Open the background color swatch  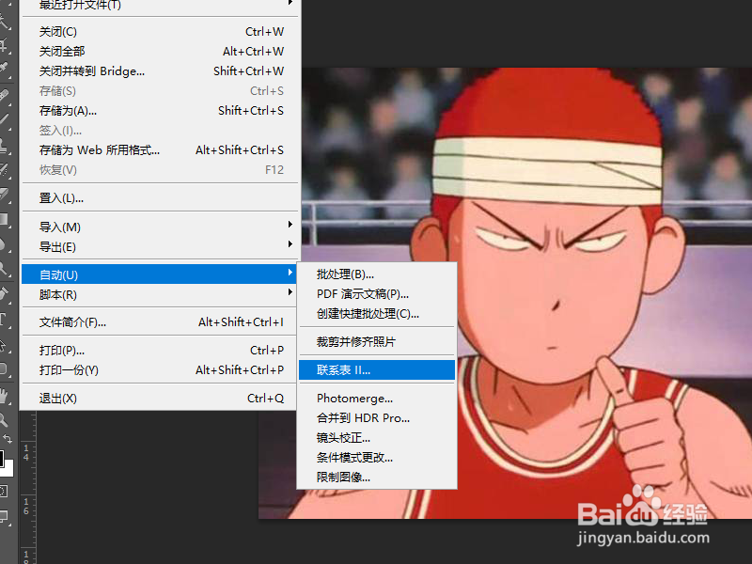pos(9,470)
